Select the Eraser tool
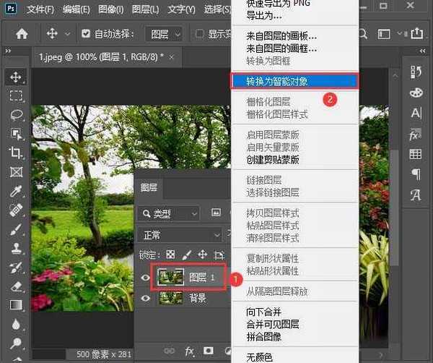Image resolution: width=433 pixels, height=363 pixels. click(16, 286)
